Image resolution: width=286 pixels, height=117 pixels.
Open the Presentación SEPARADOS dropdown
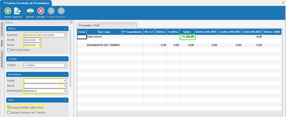tap(64, 91)
